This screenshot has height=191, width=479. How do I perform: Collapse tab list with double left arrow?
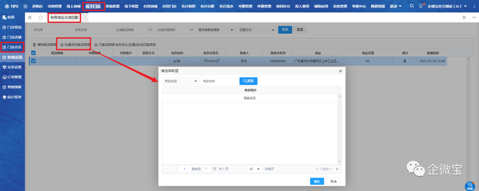30,18
